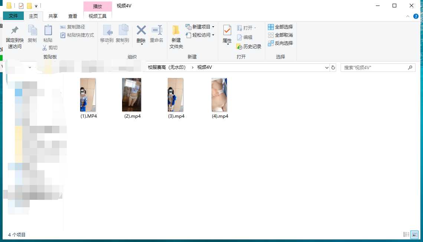This screenshot has height=242, width=423.
Task: Expand the Properties (属性) dropdown arrow
Action: (228, 44)
